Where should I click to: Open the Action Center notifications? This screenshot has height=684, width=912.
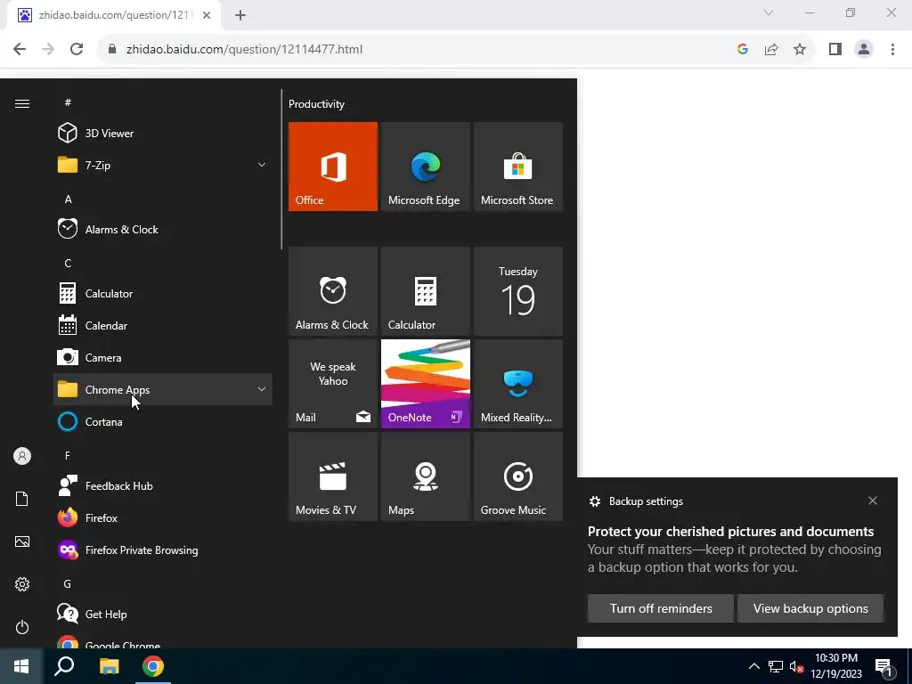tap(884, 666)
